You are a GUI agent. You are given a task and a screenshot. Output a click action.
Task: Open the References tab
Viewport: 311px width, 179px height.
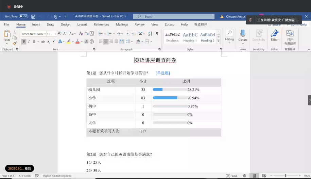click(101, 25)
